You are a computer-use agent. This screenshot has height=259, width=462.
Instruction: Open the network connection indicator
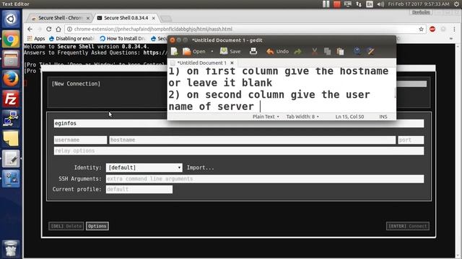pyautogui.click(x=359, y=4)
